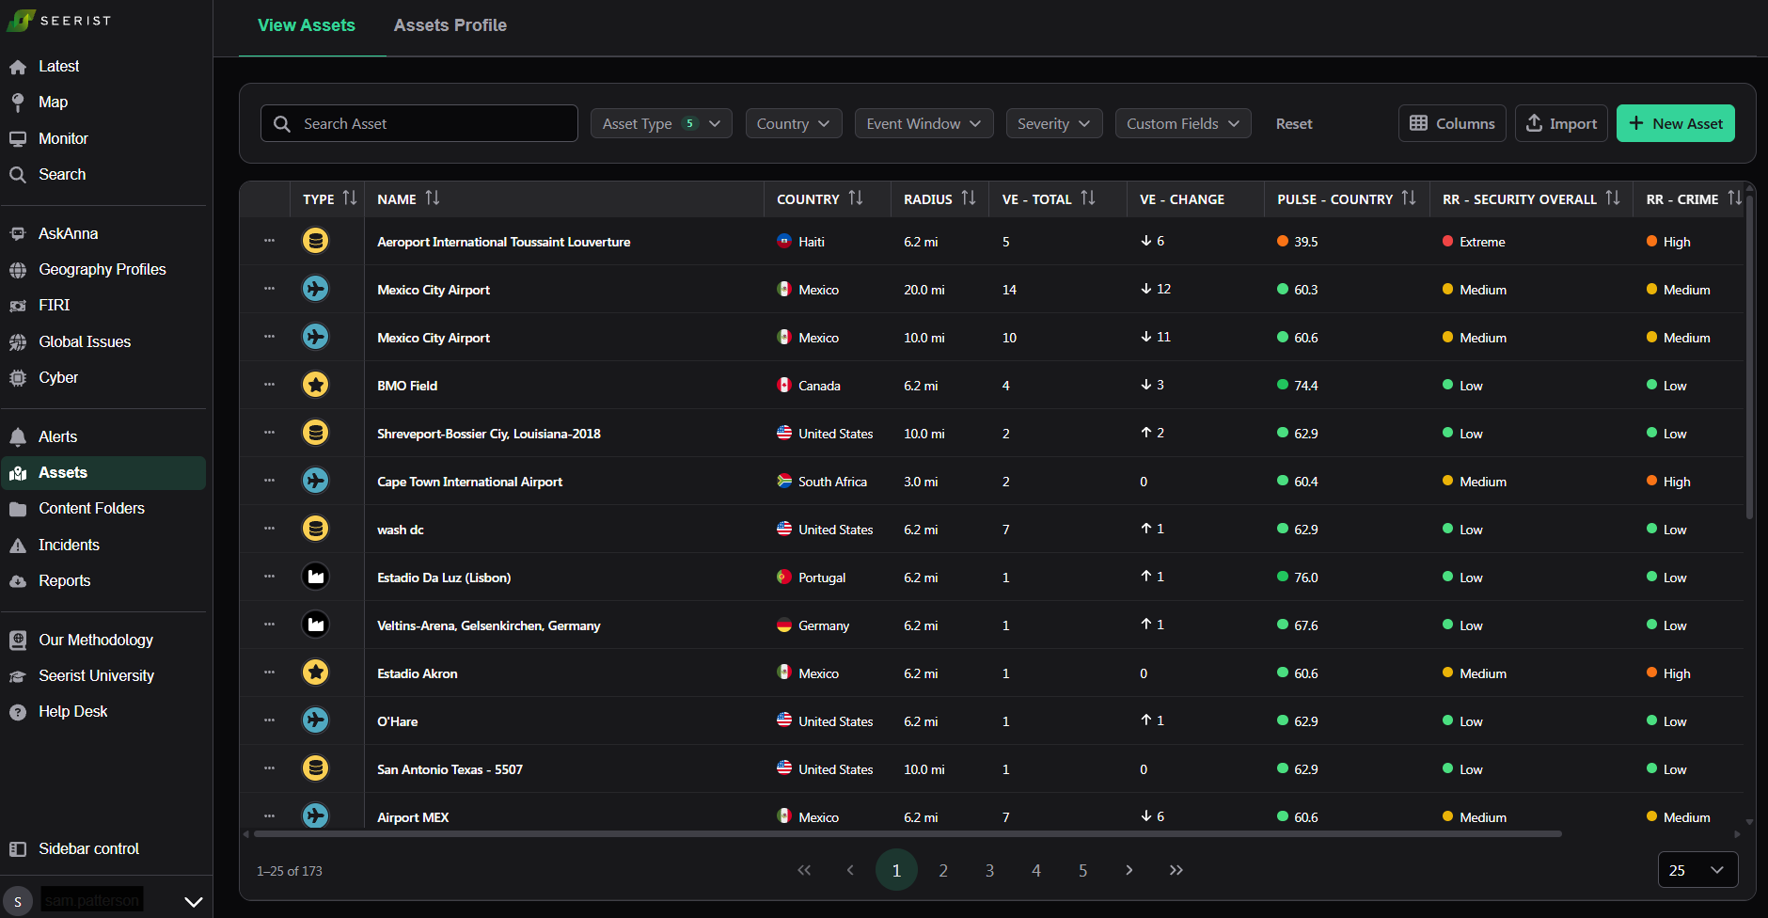Viewport: 1768px width, 918px height.
Task: Click the airplane type icon for O'Hare
Action: [316, 720]
